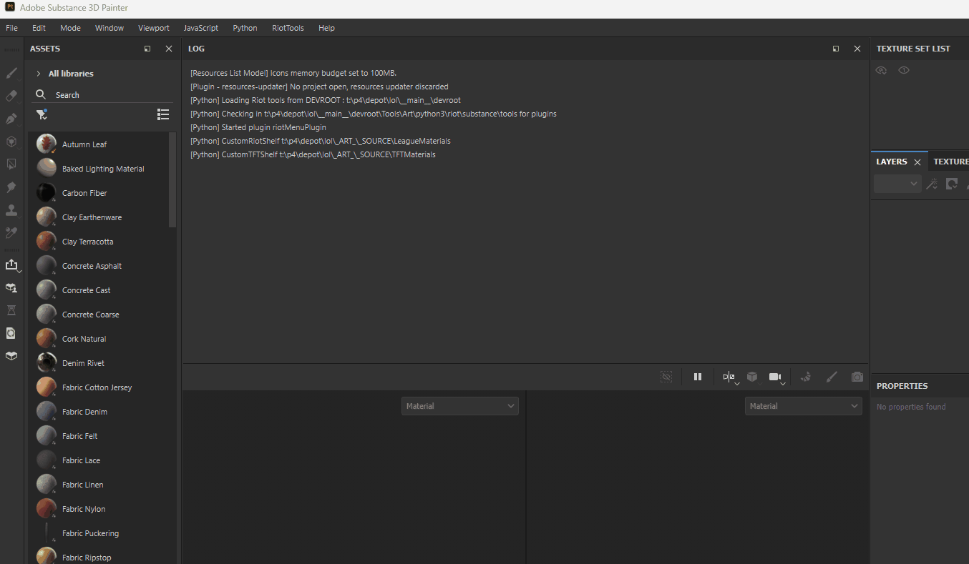Open the right viewport Material dropdown
The width and height of the screenshot is (969, 564).
coord(804,406)
